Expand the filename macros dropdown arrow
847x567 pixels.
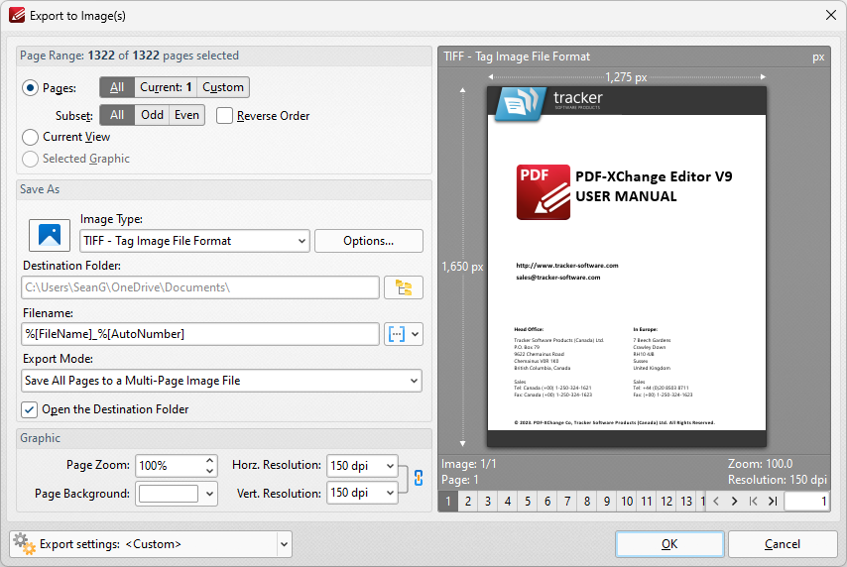click(x=415, y=334)
